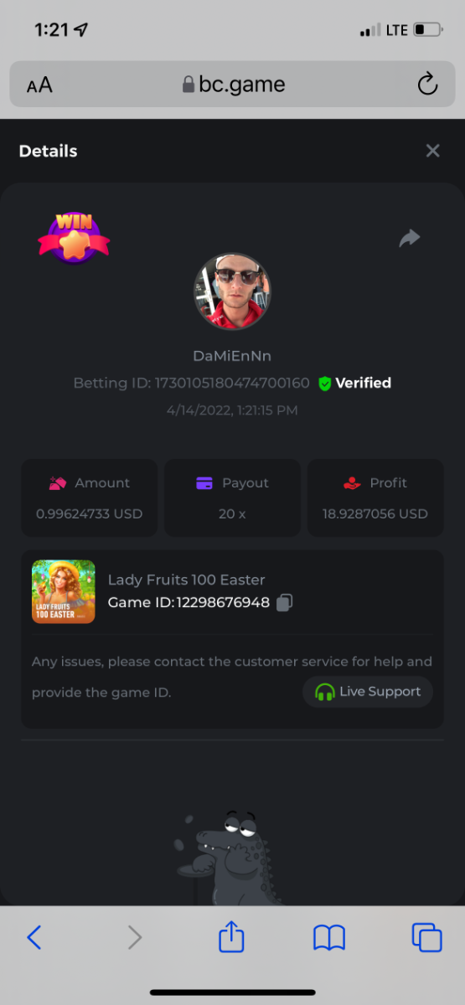Click the green Verified shield icon
The height and width of the screenshot is (1005, 465).
point(325,384)
